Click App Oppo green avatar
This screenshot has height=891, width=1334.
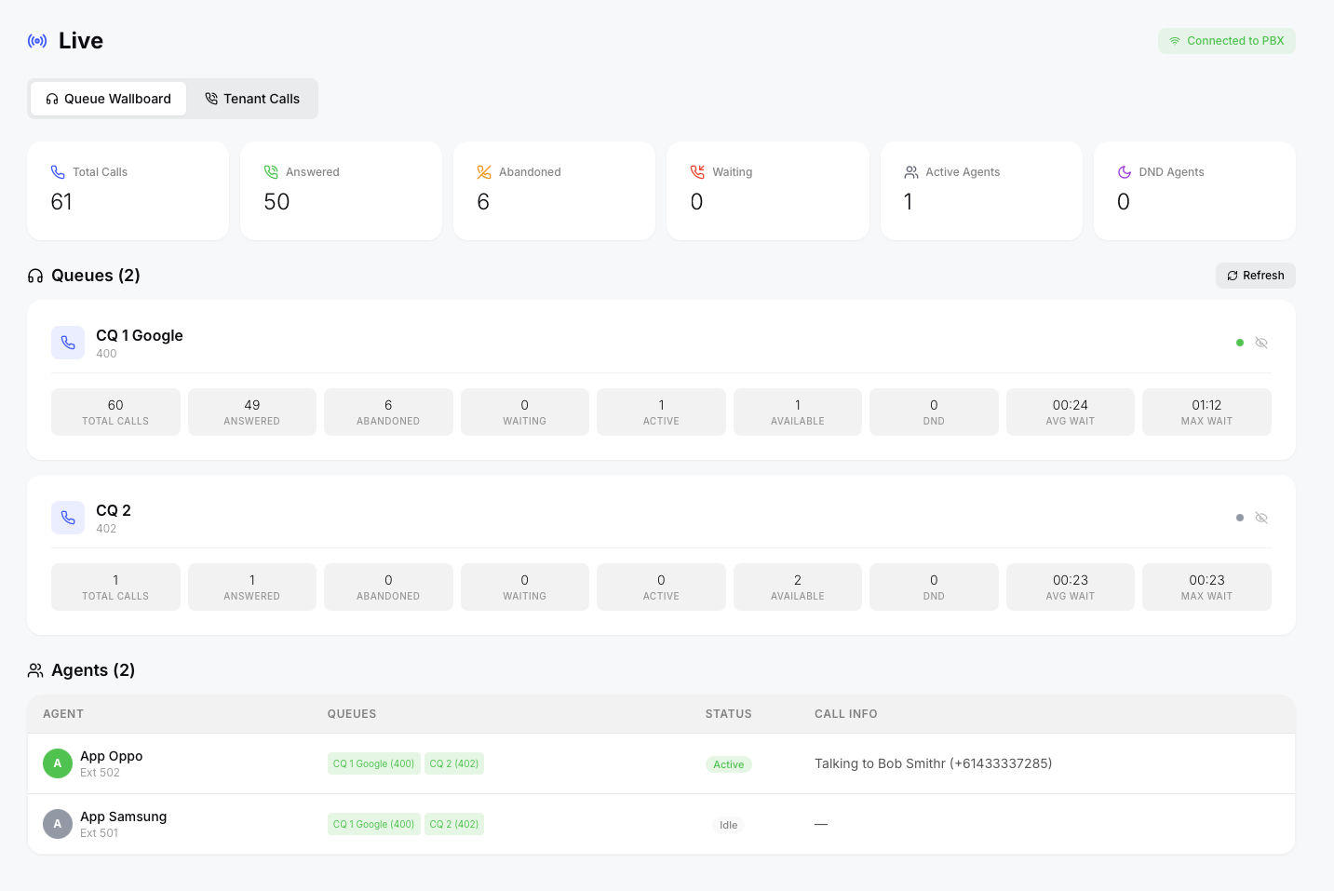click(58, 763)
